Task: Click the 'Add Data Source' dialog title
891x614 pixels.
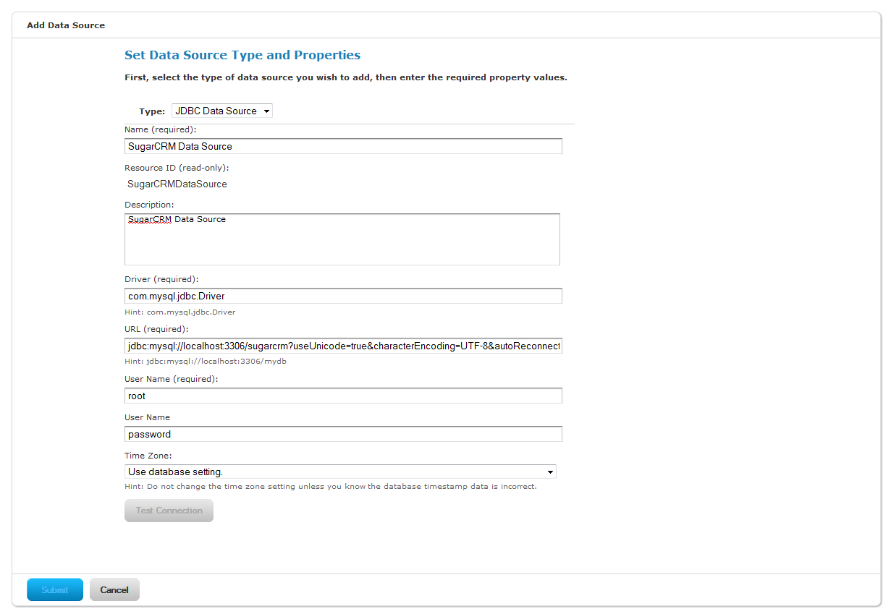Action: [66, 25]
